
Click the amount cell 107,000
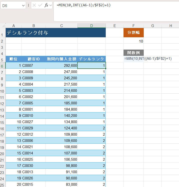pyautogui.click(x=61, y=153)
